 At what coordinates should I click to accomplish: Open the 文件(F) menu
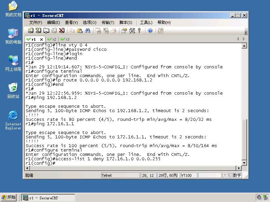[x=35, y=23]
